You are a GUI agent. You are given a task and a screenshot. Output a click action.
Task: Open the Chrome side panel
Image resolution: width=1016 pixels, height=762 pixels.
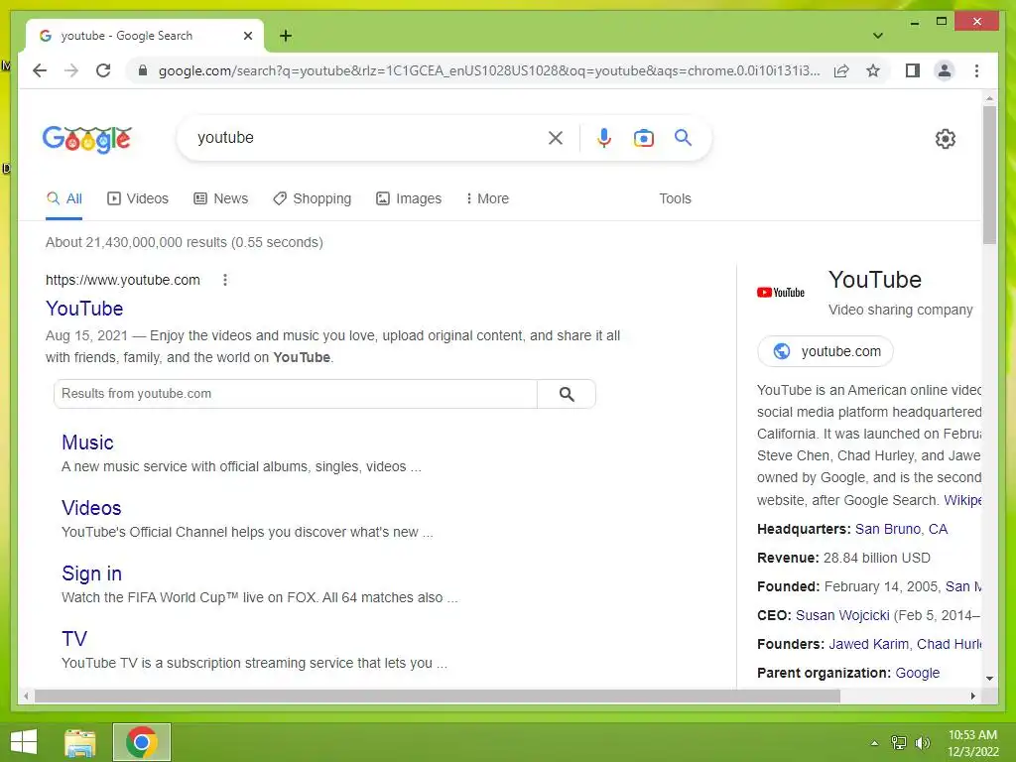click(x=913, y=70)
